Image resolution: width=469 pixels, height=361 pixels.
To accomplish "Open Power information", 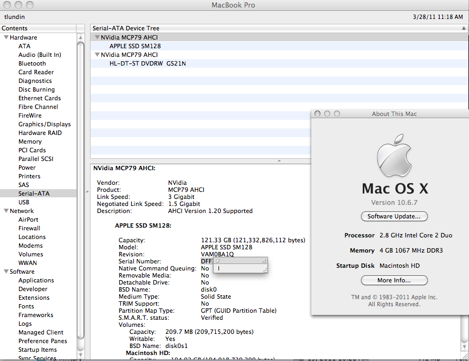I will click(x=27, y=167).
